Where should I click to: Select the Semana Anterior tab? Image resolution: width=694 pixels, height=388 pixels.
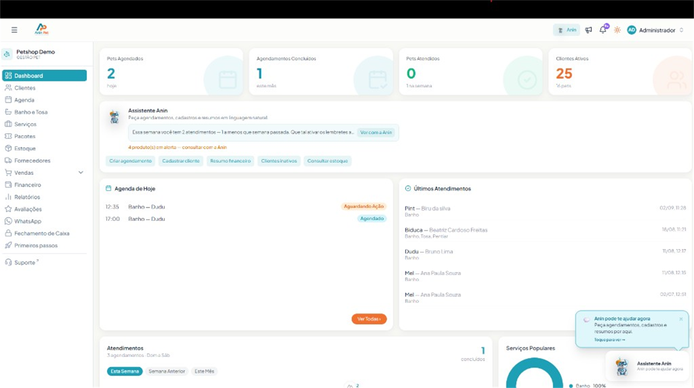[x=167, y=371]
